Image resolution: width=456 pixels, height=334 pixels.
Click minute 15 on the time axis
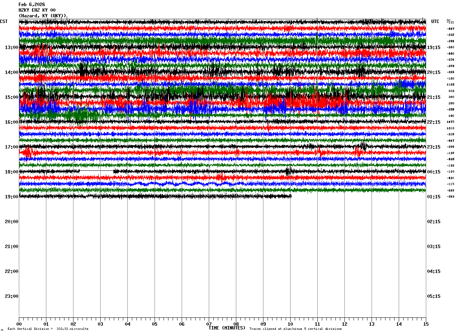point(426,324)
